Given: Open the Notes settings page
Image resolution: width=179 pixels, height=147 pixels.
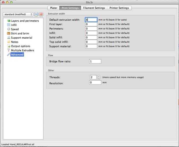Looking at the screenshot, I should tap(15, 42).
